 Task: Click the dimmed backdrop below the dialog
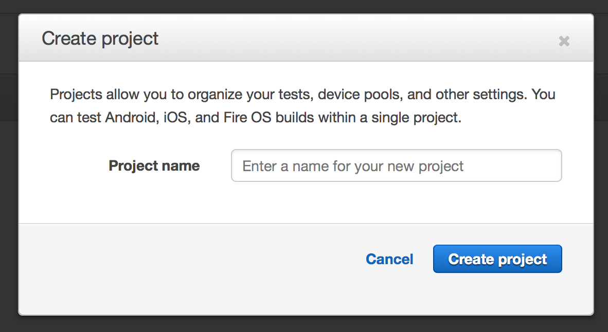[x=303, y=325]
